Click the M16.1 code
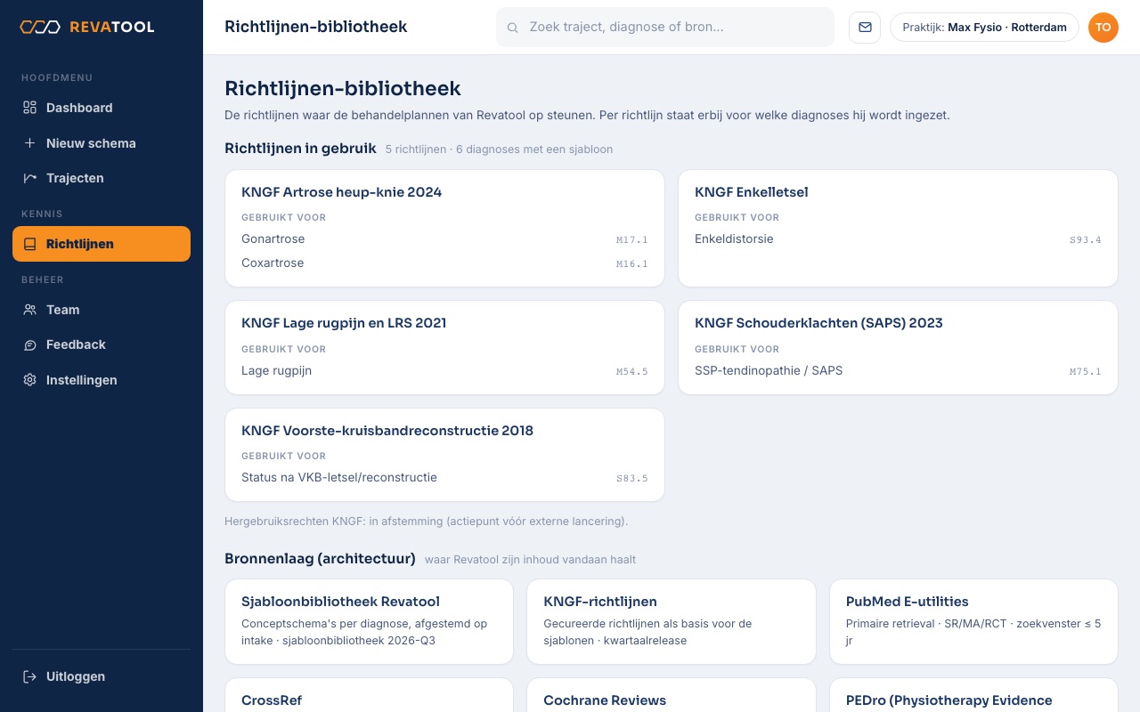This screenshot has height=712, width=1140. point(632,264)
